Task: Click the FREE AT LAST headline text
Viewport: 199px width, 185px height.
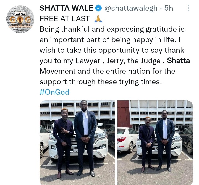Action: coord(65,19)
